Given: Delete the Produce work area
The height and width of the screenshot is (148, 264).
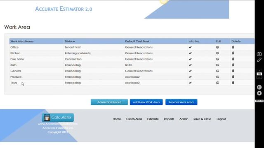Looking at the screenshot, I should pyautogui.click(x=233, y=77).
